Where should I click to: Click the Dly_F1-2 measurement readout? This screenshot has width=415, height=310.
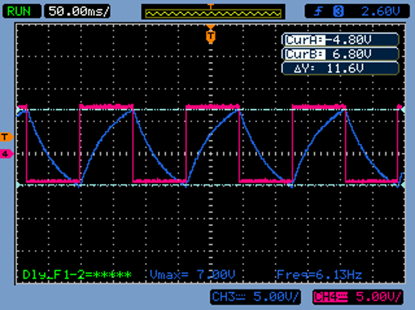pos(77,275)
